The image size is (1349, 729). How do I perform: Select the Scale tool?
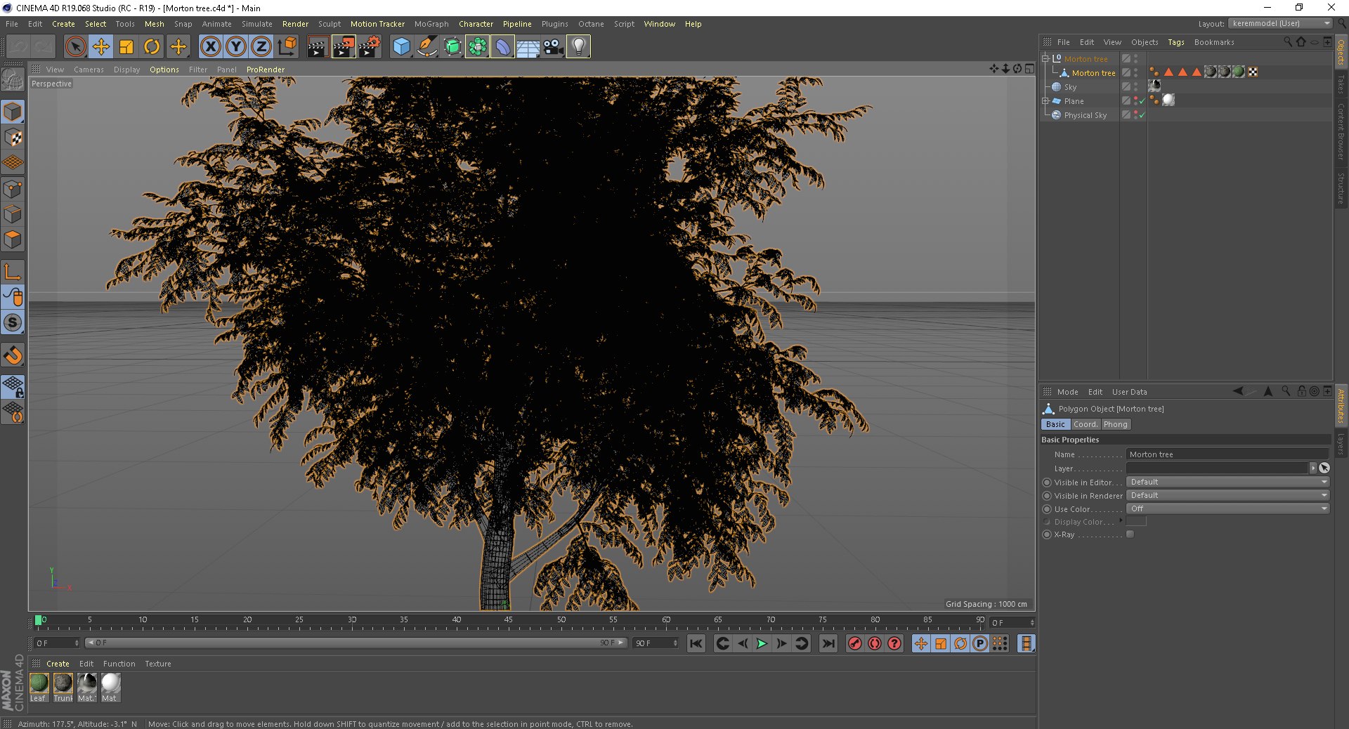[126, 47]
